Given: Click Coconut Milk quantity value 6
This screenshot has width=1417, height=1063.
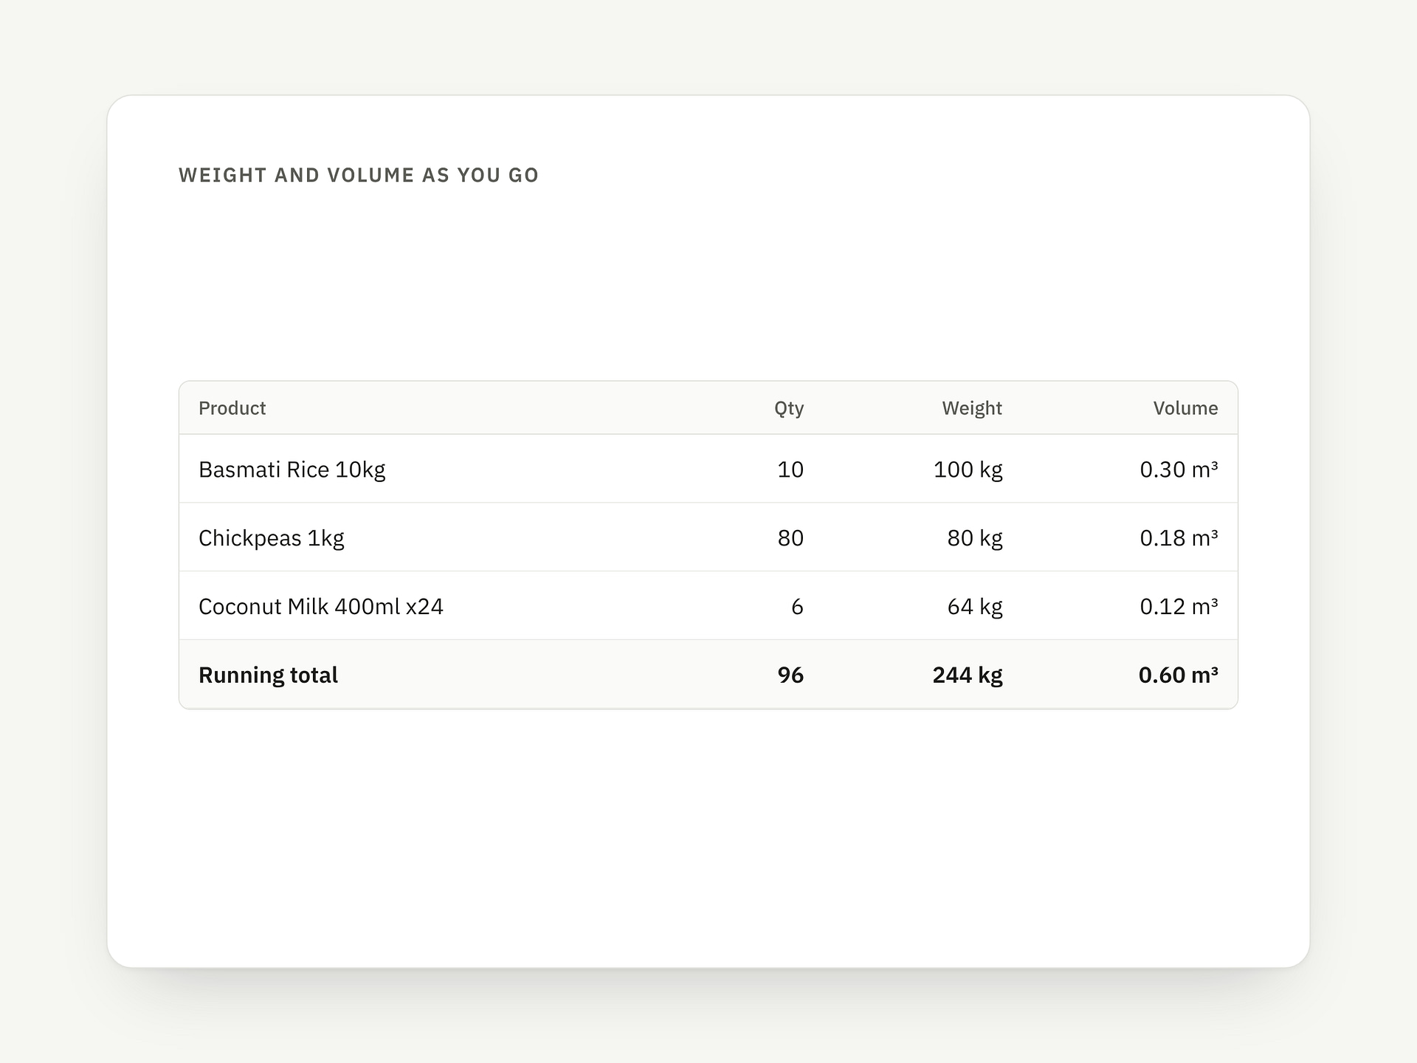Looking at the screenshot, I should coord(797,607).
